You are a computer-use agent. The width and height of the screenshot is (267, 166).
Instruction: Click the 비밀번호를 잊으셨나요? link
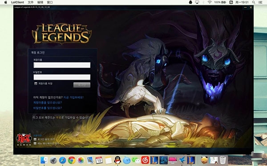click(x=48, y=108)
